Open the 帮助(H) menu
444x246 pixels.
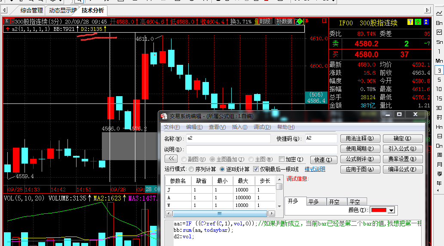(x=286, y=127)
